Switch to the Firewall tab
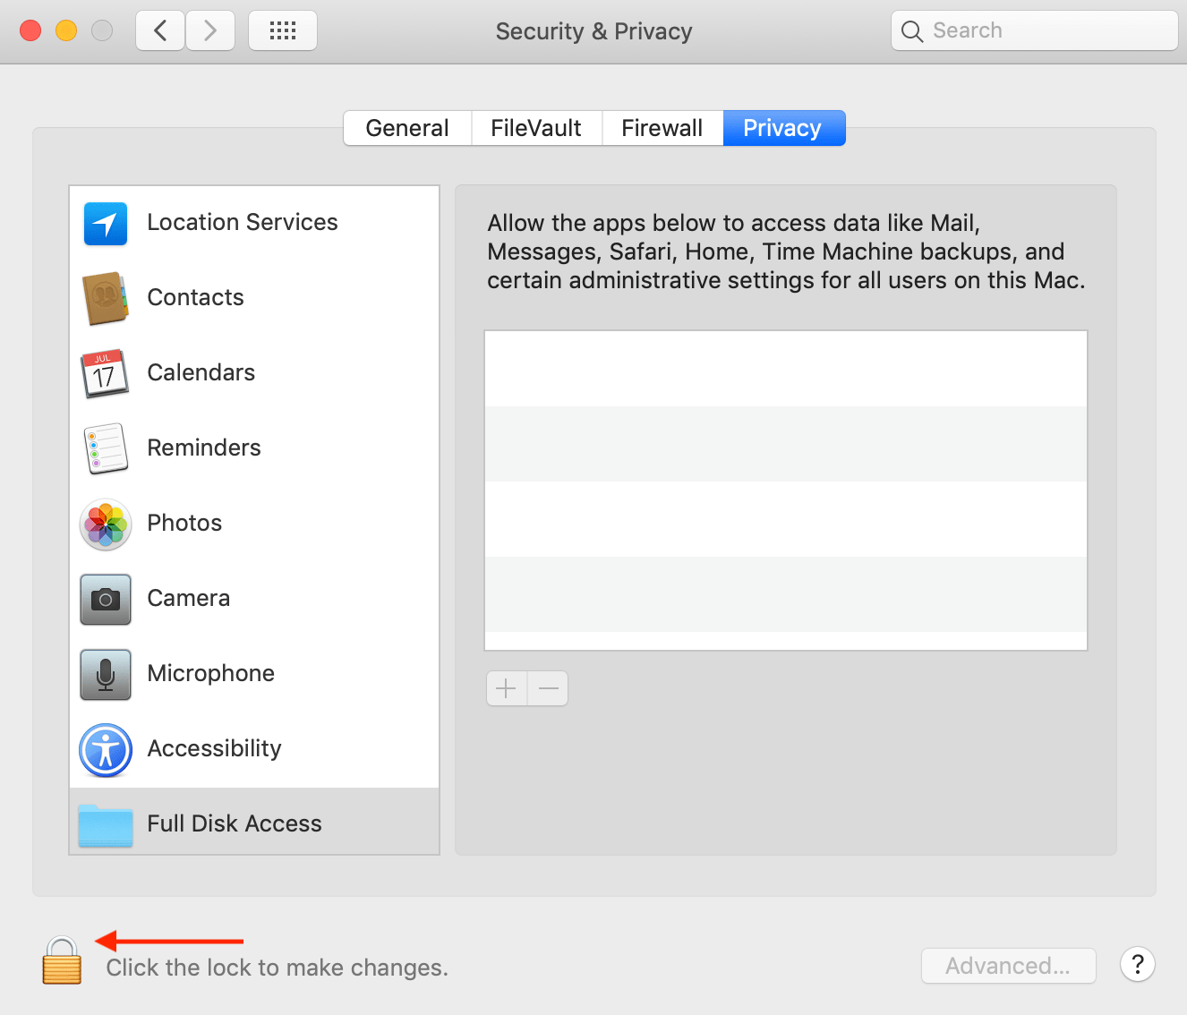 (662, 128)
